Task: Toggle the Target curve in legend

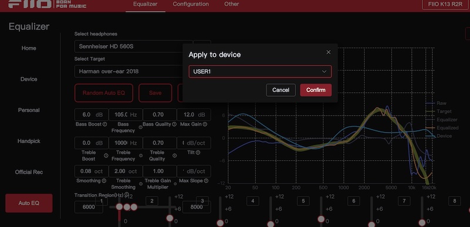Action: (439, 111)
